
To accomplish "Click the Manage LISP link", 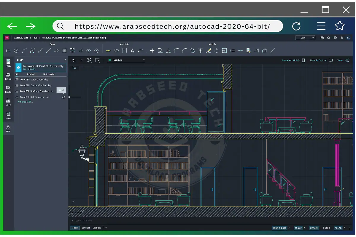I will tap(25, 102).
